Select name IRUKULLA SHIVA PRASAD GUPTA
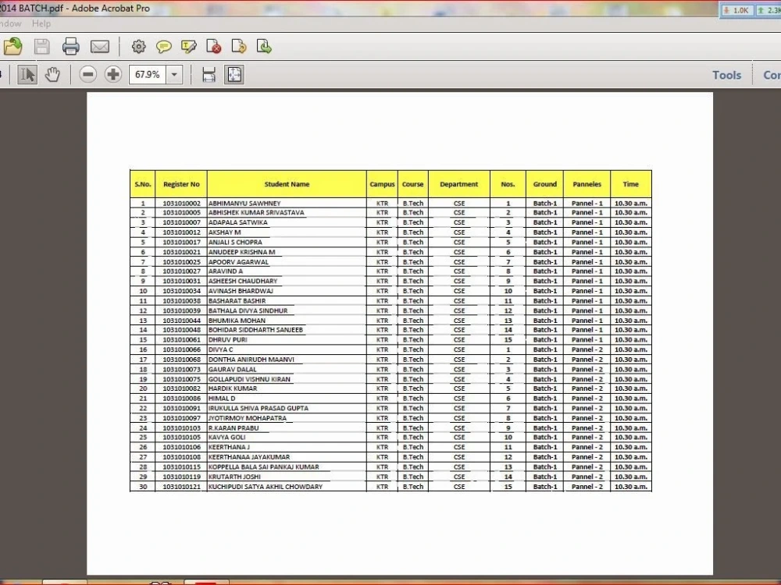This screenshot has height=585, width=781. point(259,409)
